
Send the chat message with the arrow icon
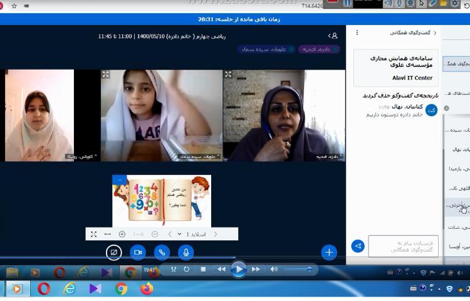tap(358, 246)
